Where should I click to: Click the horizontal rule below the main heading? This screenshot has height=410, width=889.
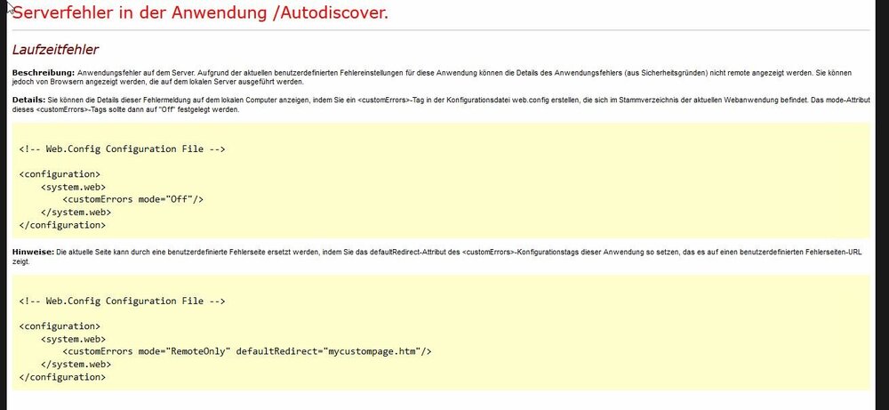click(x=444, y=30)
